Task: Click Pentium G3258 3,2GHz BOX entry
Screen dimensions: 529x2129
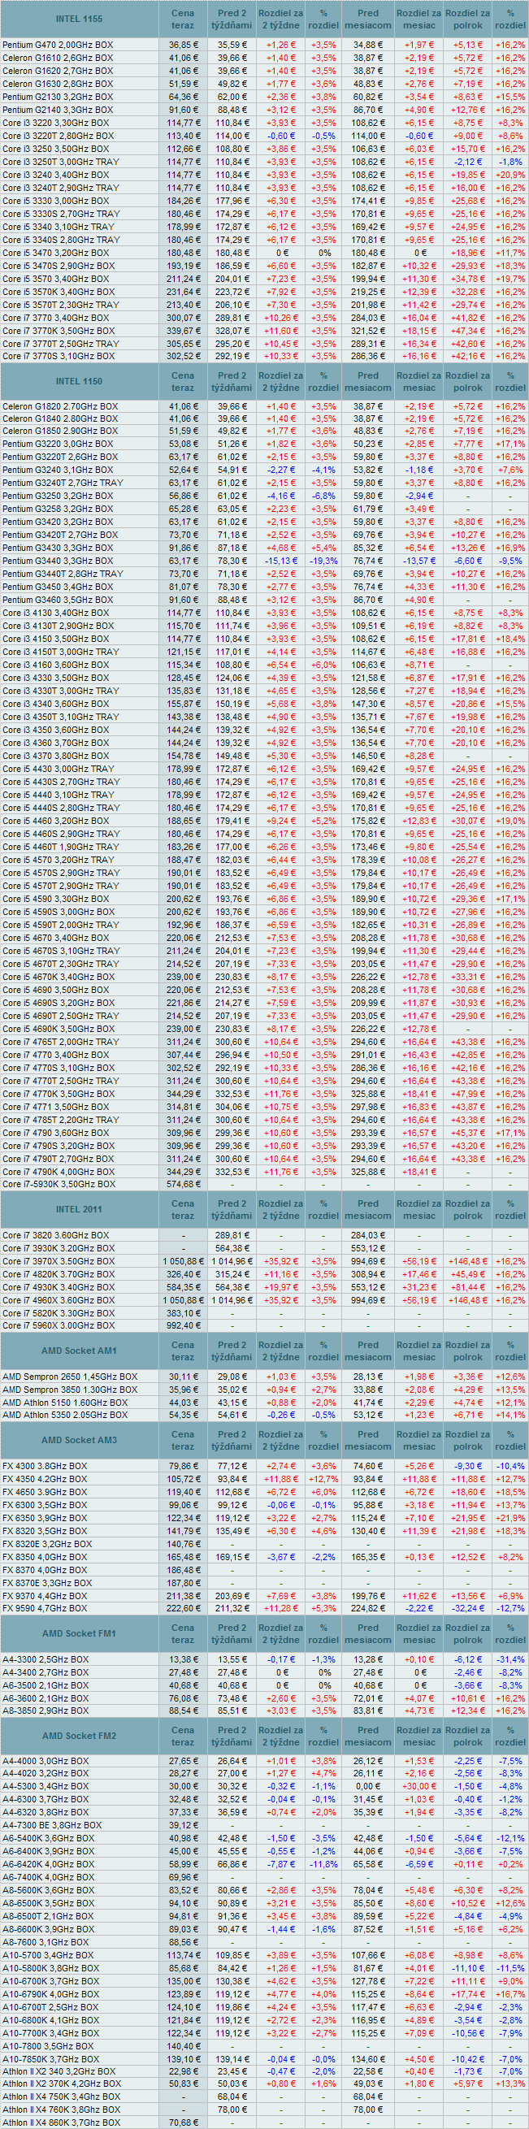Action: [58, 509]
